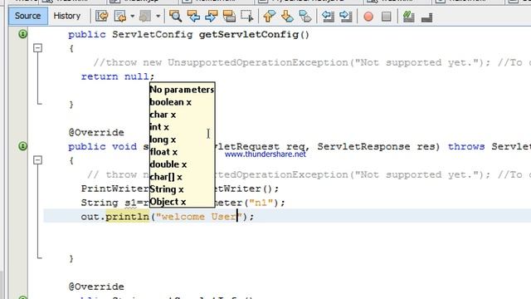This screenshot has height=299, width=531.
Task: Click the Find Selection magnifier icon
Action: [175, 16]
